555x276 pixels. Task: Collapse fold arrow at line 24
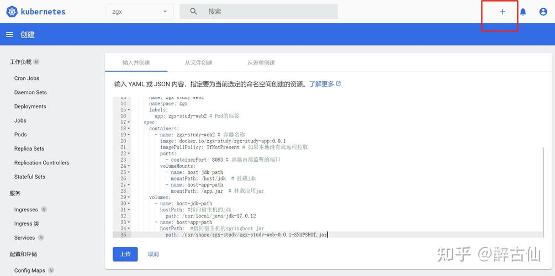[x=129, y=166]
